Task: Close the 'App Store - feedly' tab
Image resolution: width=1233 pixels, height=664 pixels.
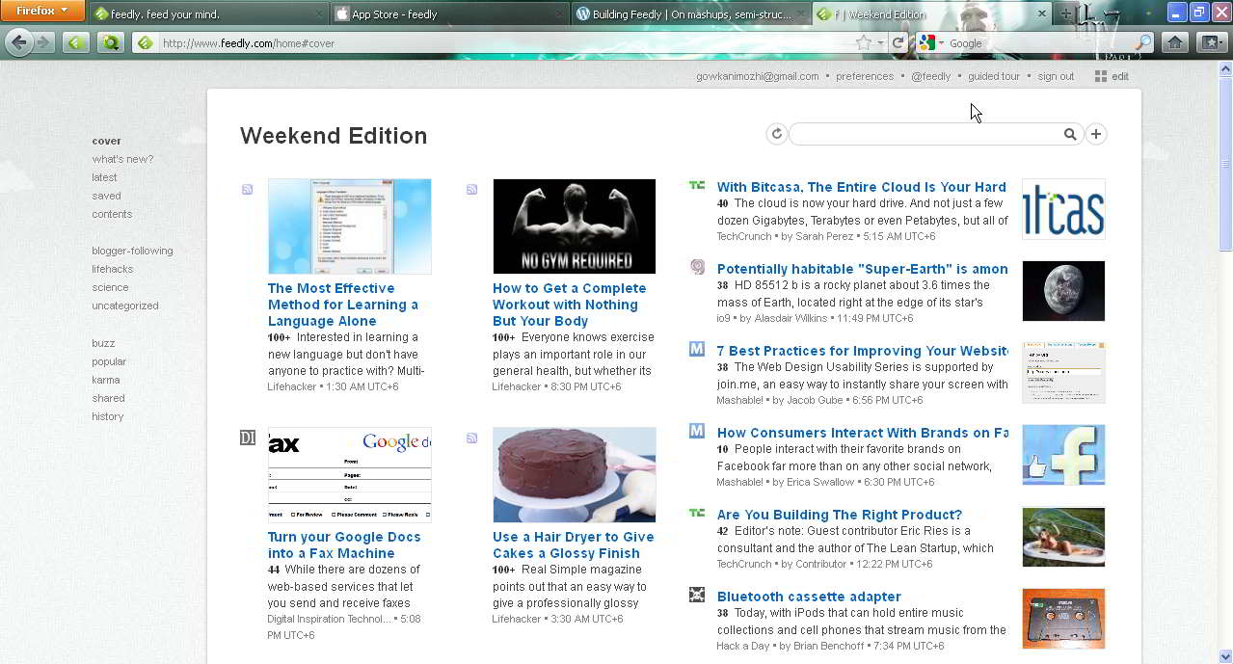Action: tap(559, 14)
